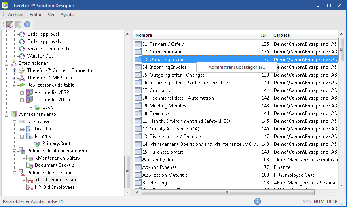Open the Ayuda menu
This screenshot has height=207, width=347.
[67, 15]
